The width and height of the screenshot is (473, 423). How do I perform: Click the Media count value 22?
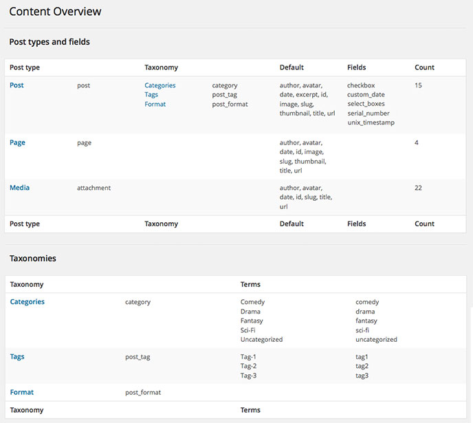pos(419,188)
